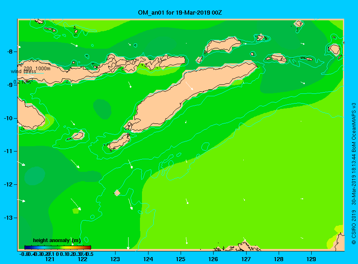This screenshot has height=264, width=358.
Task: Click longitude label "126" on the x-axis
Action: pyautogui.click(x=213, y=259)
